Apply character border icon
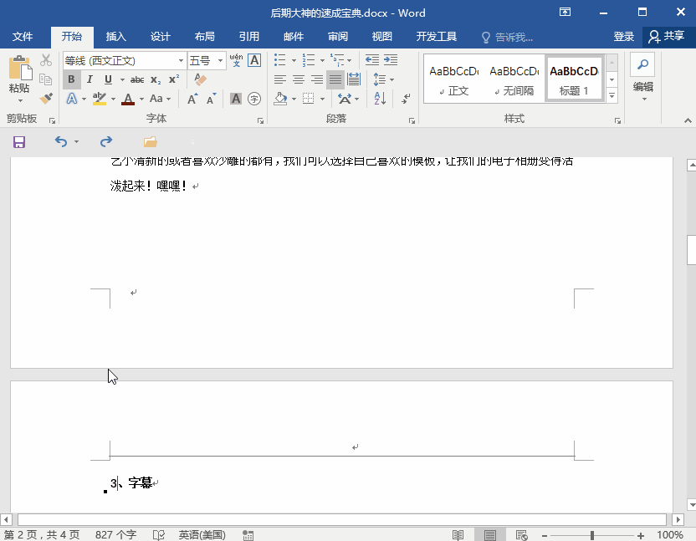Screen dimensions: 696x541 [x=254, y=60]
